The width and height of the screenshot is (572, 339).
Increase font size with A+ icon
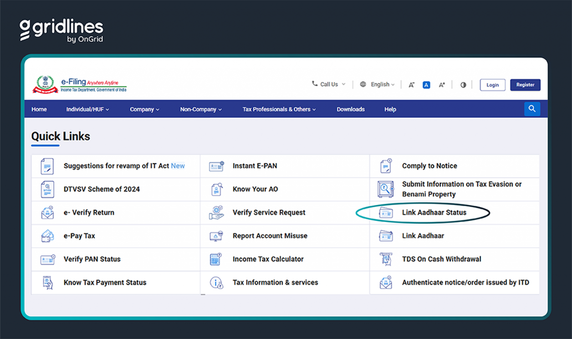[442, 85]
